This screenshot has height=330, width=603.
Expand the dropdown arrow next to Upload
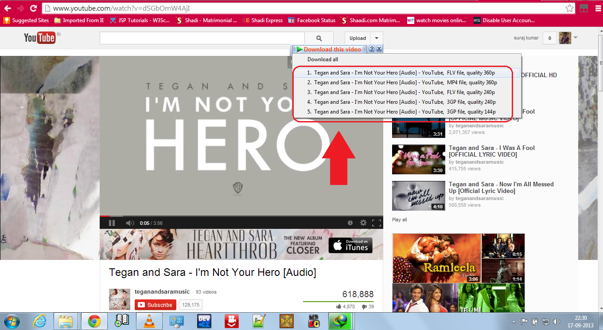pyautogui.click(x=377, y=38)
